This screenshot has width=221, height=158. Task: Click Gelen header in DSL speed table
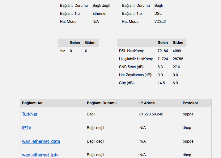[163, 43]
